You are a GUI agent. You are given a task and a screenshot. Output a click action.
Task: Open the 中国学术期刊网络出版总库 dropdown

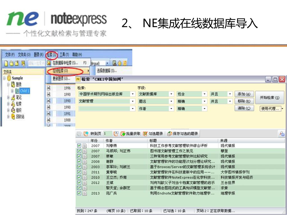coord(133,94)
